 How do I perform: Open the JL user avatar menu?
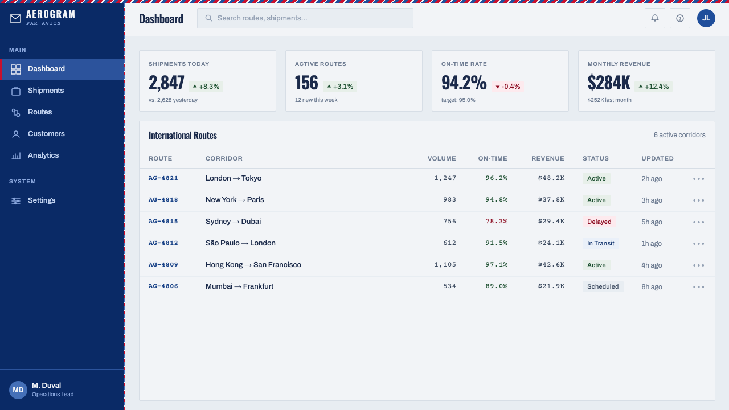(x=706, y=18)
